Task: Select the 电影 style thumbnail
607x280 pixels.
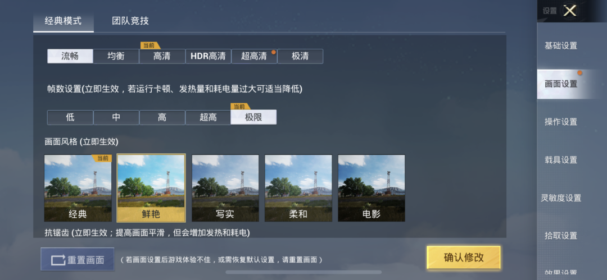Action: (x=372, y=188)
